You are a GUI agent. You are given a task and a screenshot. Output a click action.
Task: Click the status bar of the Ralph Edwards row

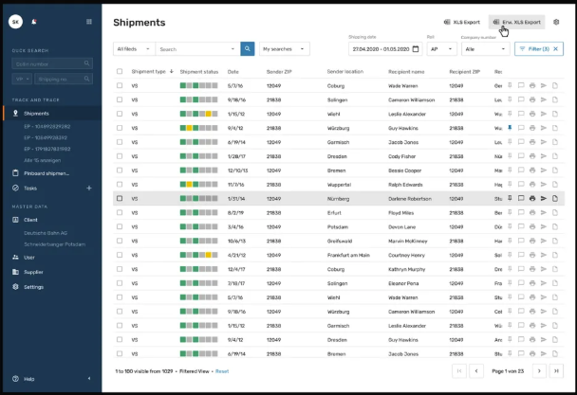point(198,185)
